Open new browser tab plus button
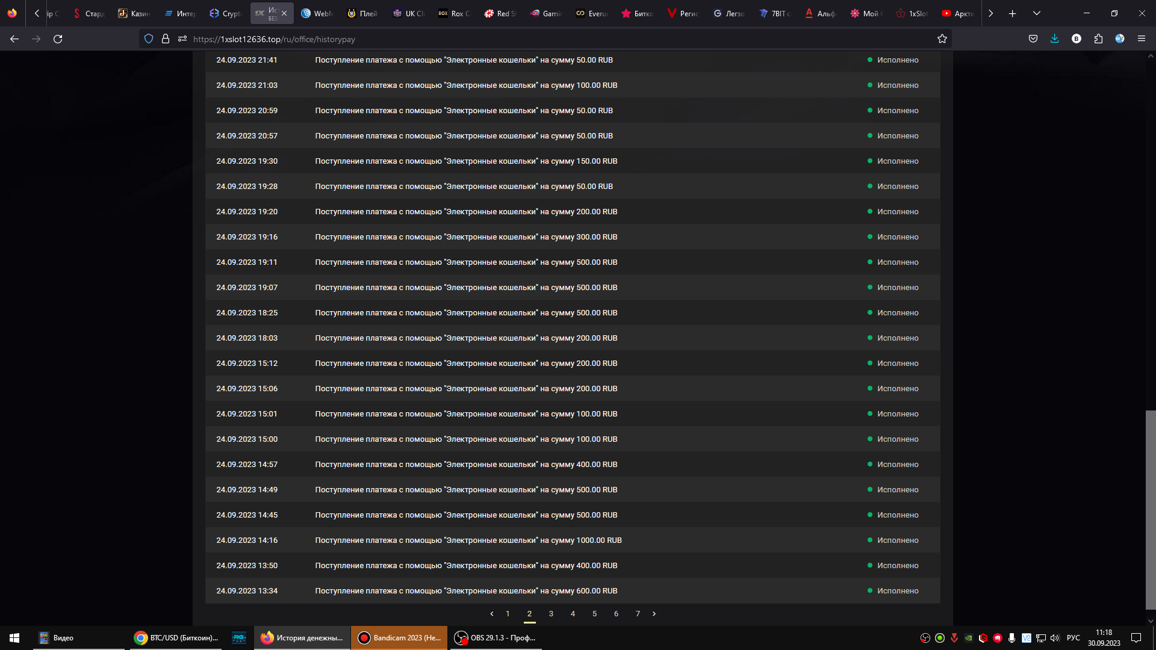The width and height of the screenshot is (1156, 650). (x=1013, y=13)
